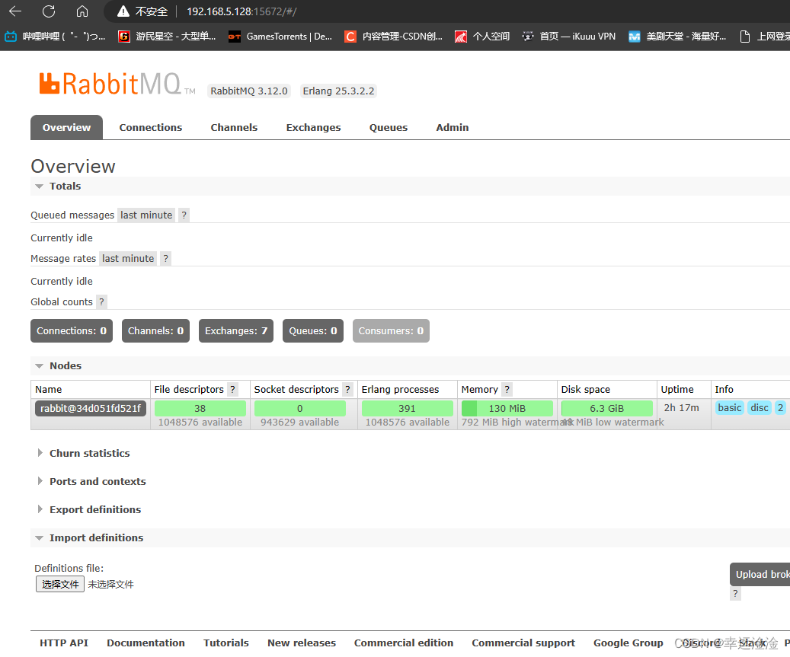Viewport: 790px width, 657px height.
Task: Open help icon next to Queued messages
Action: (x=184, y=215)
